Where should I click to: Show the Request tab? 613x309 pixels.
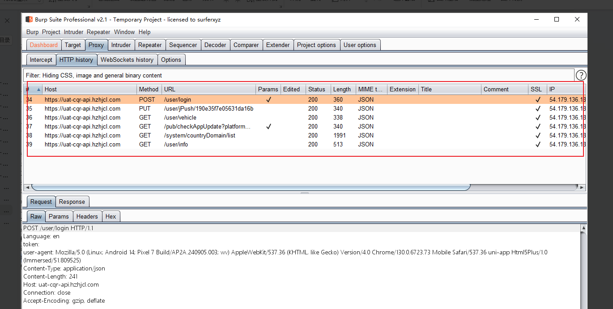pos(41,202)
